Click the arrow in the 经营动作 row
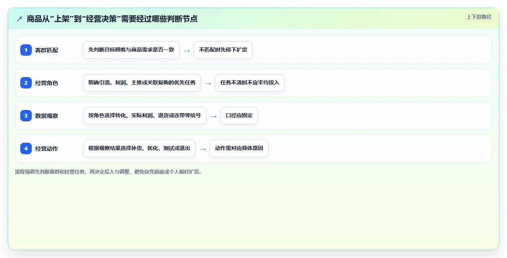This screenshot has height=258, width=507. pyautogui.click(x=203, y=149)
